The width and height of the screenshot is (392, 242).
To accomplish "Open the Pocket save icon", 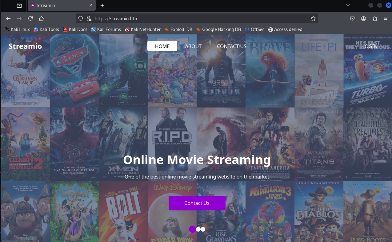I will [352, 19].
